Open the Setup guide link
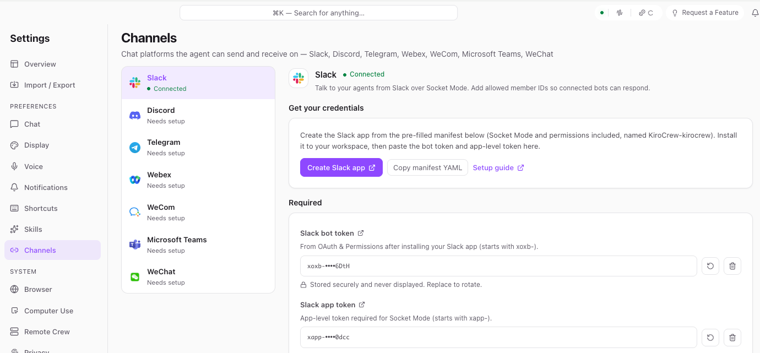Viewport: 760px width, 353px height. (498, 167)
